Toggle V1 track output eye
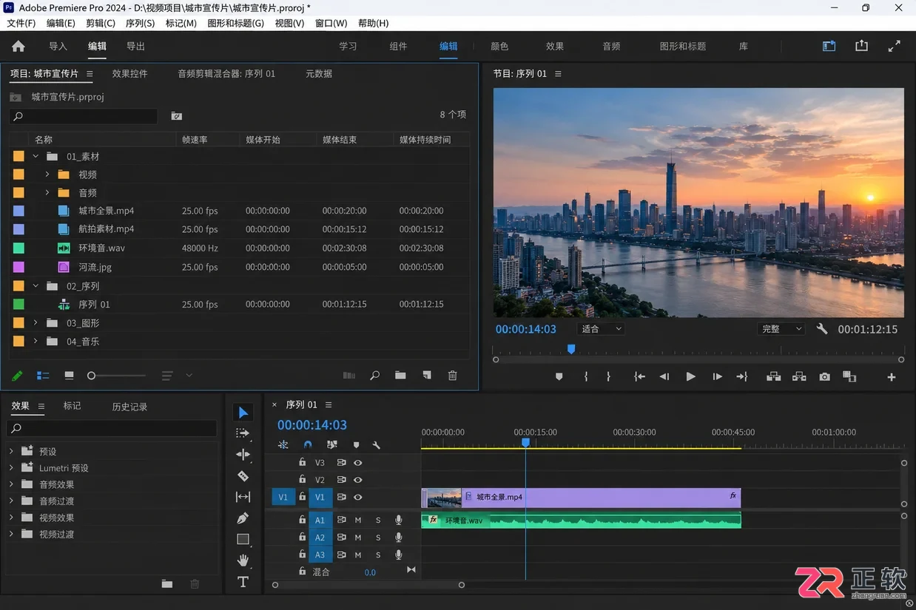 point(358,498)
